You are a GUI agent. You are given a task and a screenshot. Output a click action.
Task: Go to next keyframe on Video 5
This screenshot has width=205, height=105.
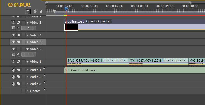(33, 28)
